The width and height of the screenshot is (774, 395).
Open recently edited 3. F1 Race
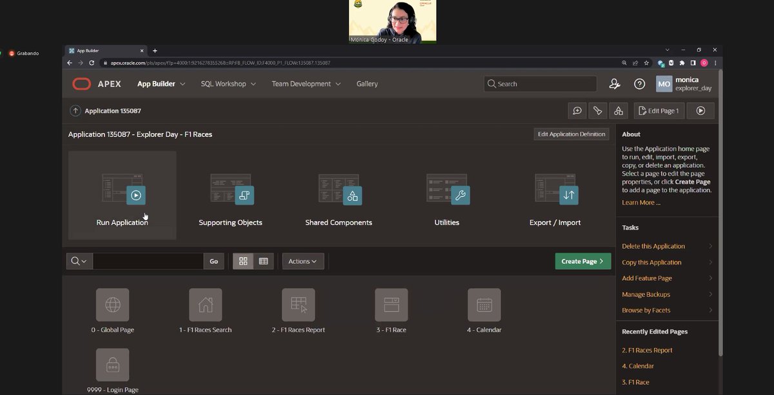pyautogui.click(x=635, y=382)
